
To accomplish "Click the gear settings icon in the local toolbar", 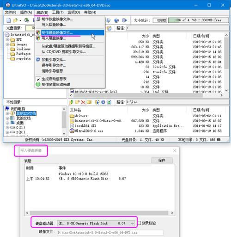I will point(103,102).
